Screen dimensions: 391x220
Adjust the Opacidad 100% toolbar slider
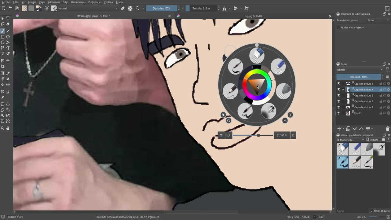162,8
